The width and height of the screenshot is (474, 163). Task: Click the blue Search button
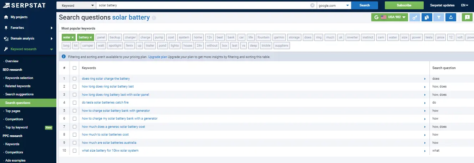(x=365, y=5)
